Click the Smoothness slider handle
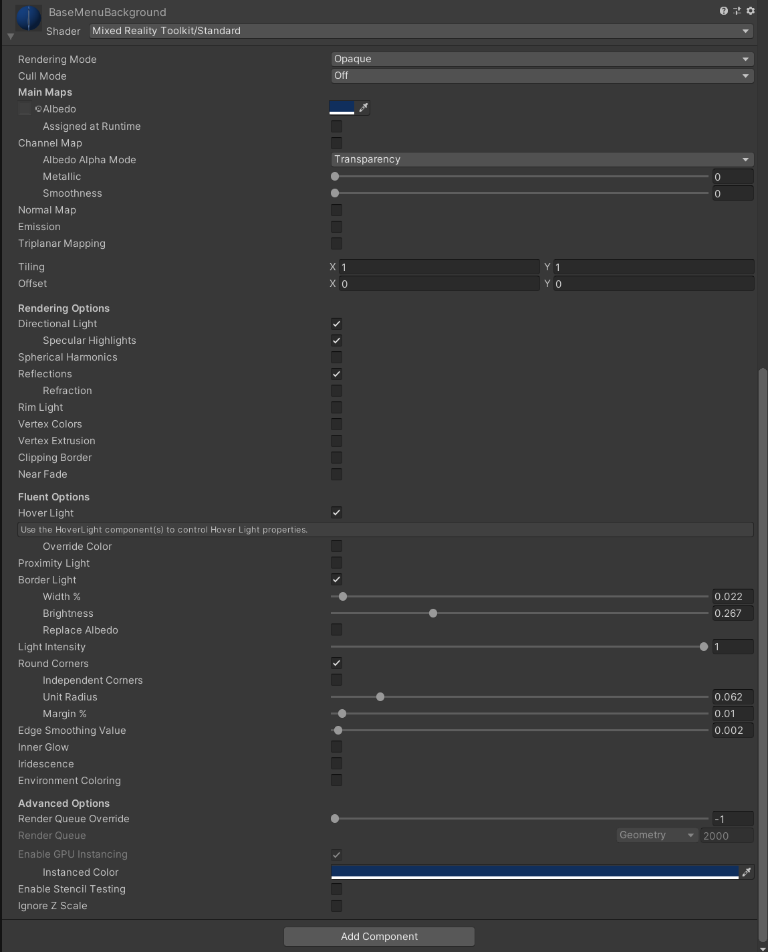The width and height of the screenshot is (768, 952). click(335, 193)
